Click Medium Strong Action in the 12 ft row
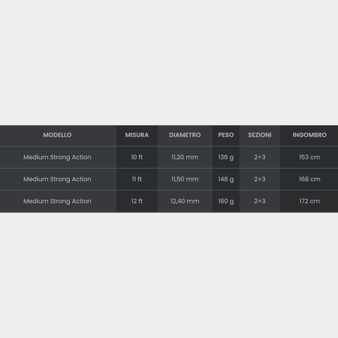 57,201
